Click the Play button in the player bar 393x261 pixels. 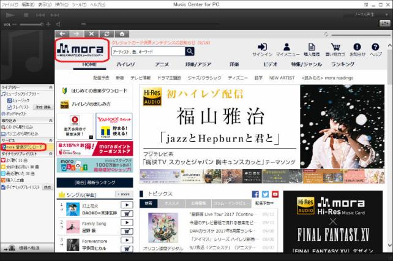click(x=10, y=15)
